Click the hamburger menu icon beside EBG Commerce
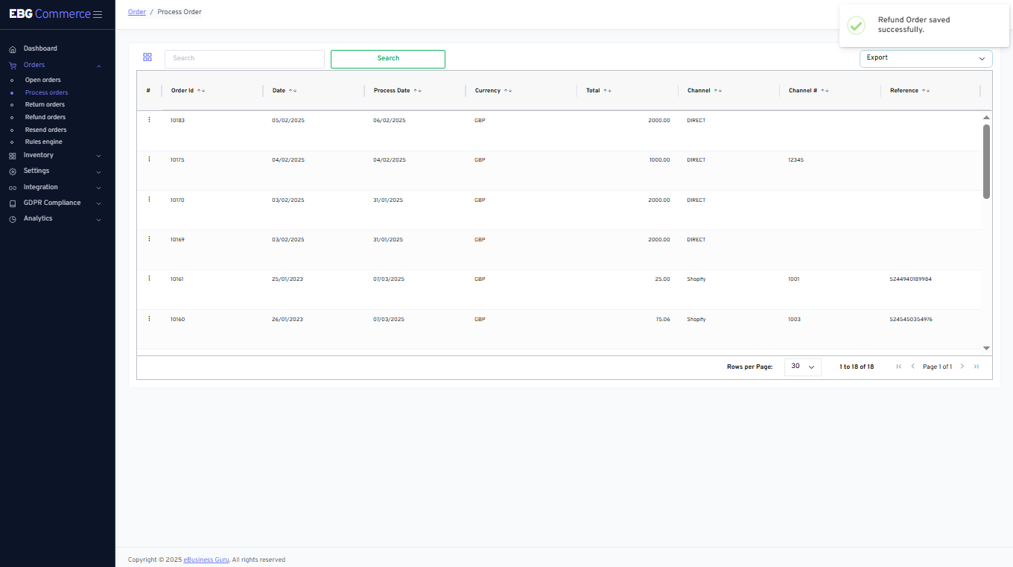The image size is (1013, 567). pyautogui.click(x=98, y=14)
